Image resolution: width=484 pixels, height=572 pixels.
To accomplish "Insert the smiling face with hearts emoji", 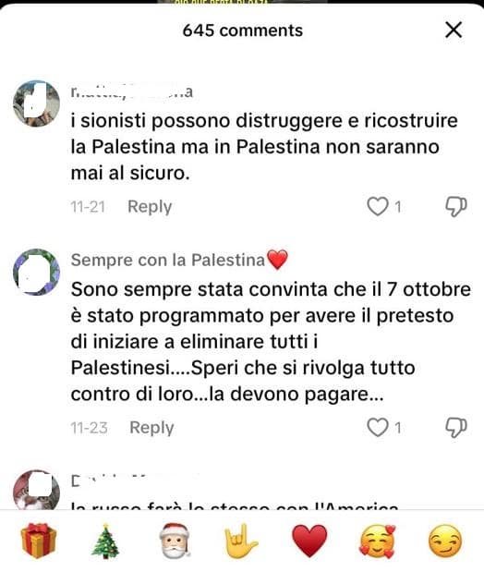I will pyautogui.click(x=378, y=542).
